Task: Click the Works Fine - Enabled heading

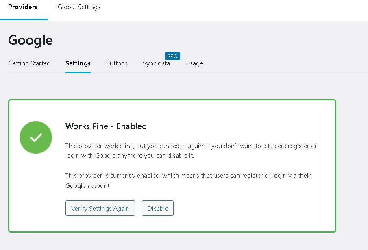Action: (x=106, y=126)
